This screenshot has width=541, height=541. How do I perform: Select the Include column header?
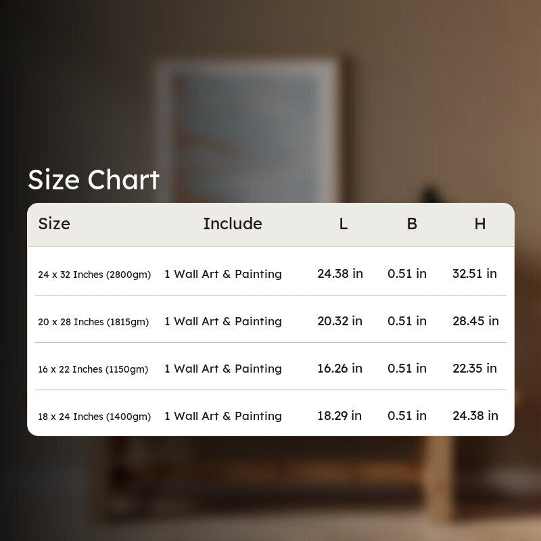point(233,224)
